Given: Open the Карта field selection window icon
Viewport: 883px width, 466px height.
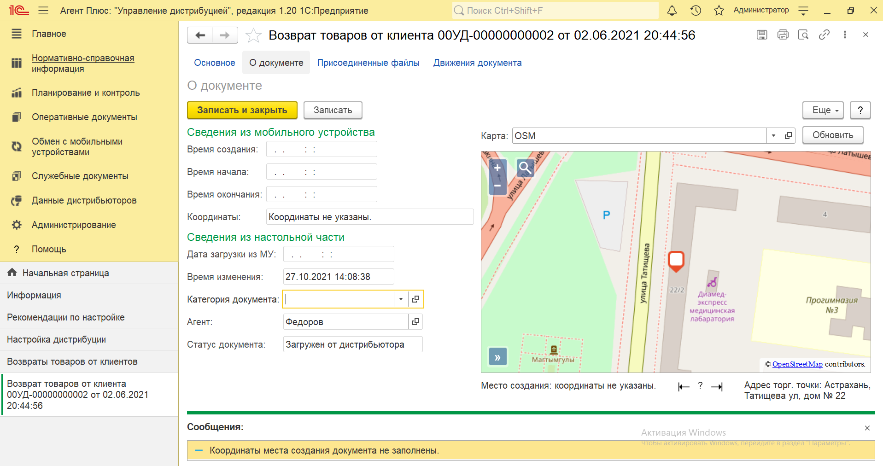Looking at the screenshot, I should (788, 136).
